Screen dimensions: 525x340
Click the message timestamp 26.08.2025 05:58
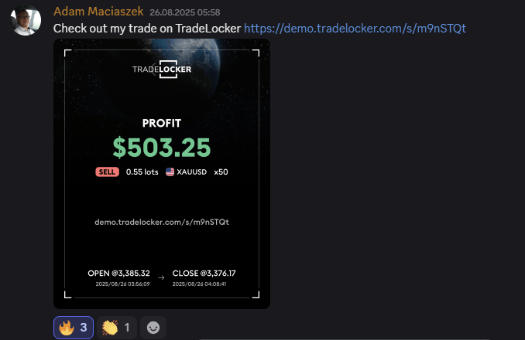(185, 12)
